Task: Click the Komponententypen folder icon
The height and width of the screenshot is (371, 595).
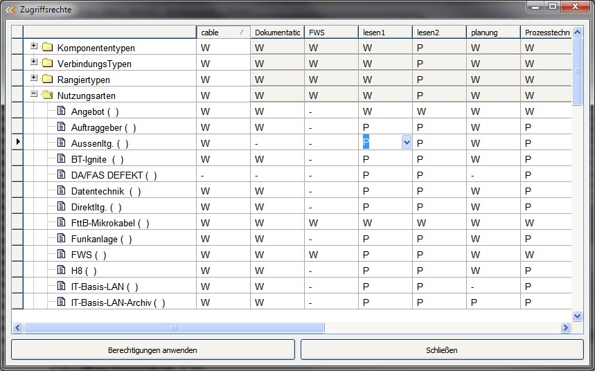Action: [x=47, y=47]
